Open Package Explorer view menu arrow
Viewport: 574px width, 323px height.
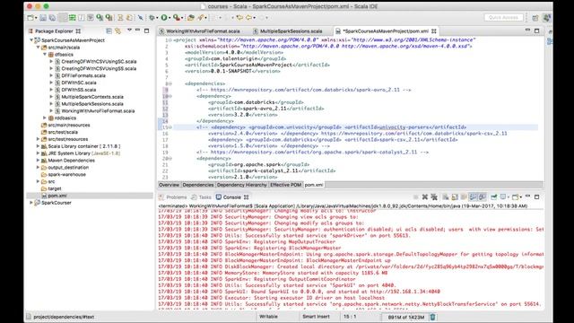point(129,31)
